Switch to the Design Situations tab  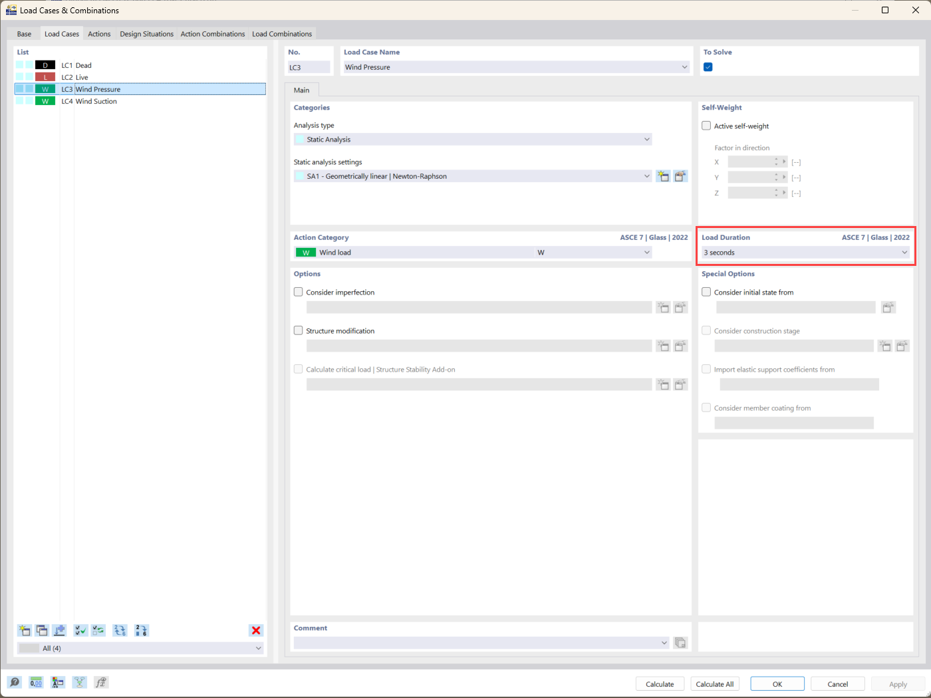coord(146,33)
